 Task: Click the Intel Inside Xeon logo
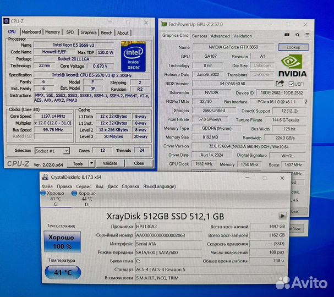pos(133,57)
